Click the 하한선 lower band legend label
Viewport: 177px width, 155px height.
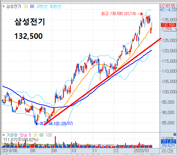(55, 6)
